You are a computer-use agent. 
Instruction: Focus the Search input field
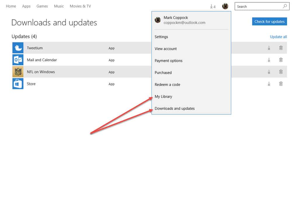(x=262, y=6)
